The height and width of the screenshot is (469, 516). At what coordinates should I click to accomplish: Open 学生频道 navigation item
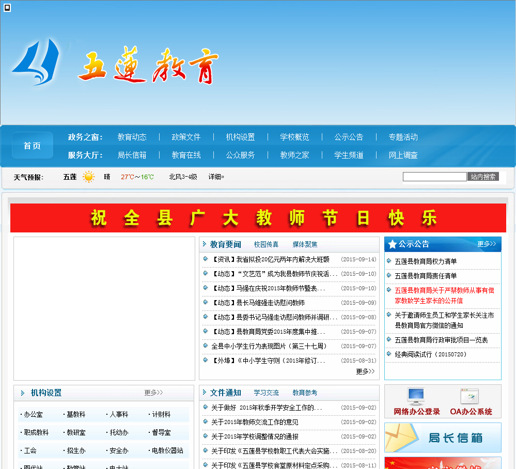[x=349, y=155]
